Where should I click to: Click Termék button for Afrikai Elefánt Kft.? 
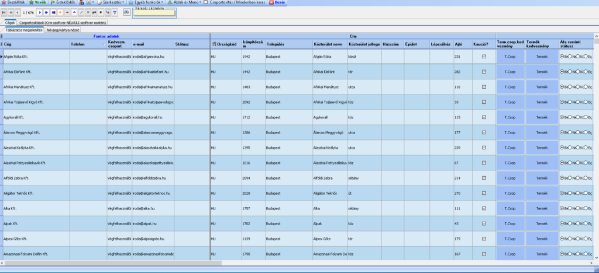pyautogui.click(x=542, y=72)
